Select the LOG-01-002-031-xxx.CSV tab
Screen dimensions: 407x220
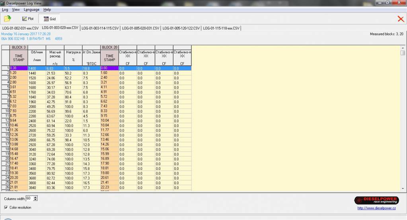[x=20, y=28]
